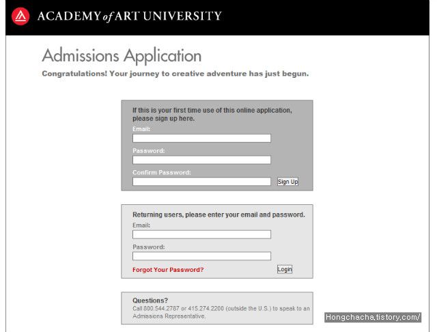Screen dimensions: 437x332
Task: Focus the returning users Email field
Action: tap(201, 234)
